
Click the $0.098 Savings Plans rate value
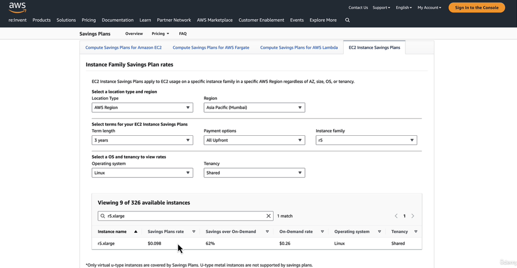pos(154,243)
